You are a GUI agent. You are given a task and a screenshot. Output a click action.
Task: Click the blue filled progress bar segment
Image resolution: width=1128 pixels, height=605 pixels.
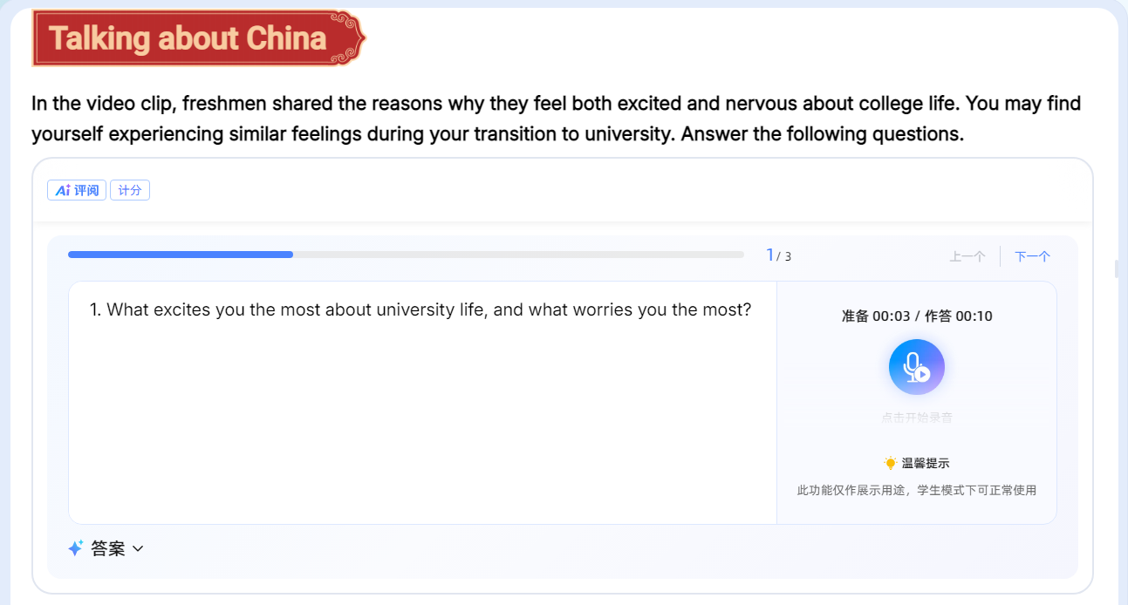tap(181, 255)
